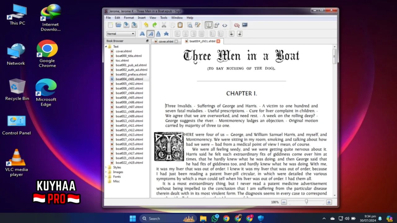Image resolution: width=397 pixels, height=223 pixels.
Task: Toggle Bold formatting
Action: pyautogui.click(x=142, y=34)
